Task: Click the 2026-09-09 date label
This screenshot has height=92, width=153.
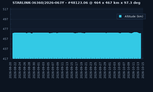Action: tap(58, 70)
